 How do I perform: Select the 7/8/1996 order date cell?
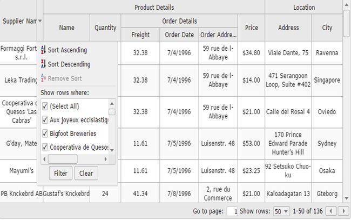click(x=179, y=194)
